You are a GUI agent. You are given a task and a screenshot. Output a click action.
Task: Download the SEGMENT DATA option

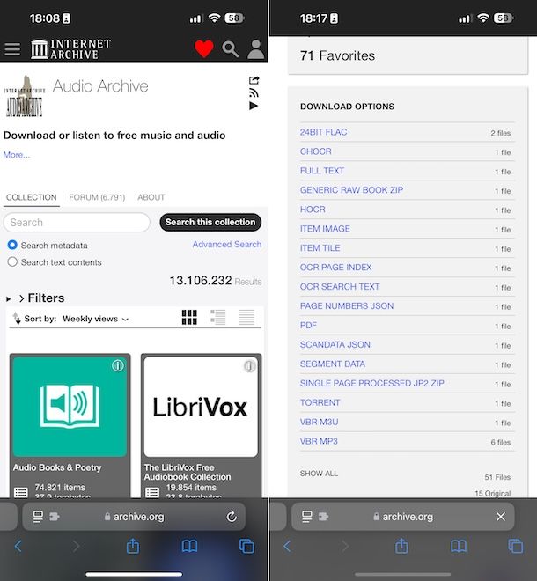point(333,364)
